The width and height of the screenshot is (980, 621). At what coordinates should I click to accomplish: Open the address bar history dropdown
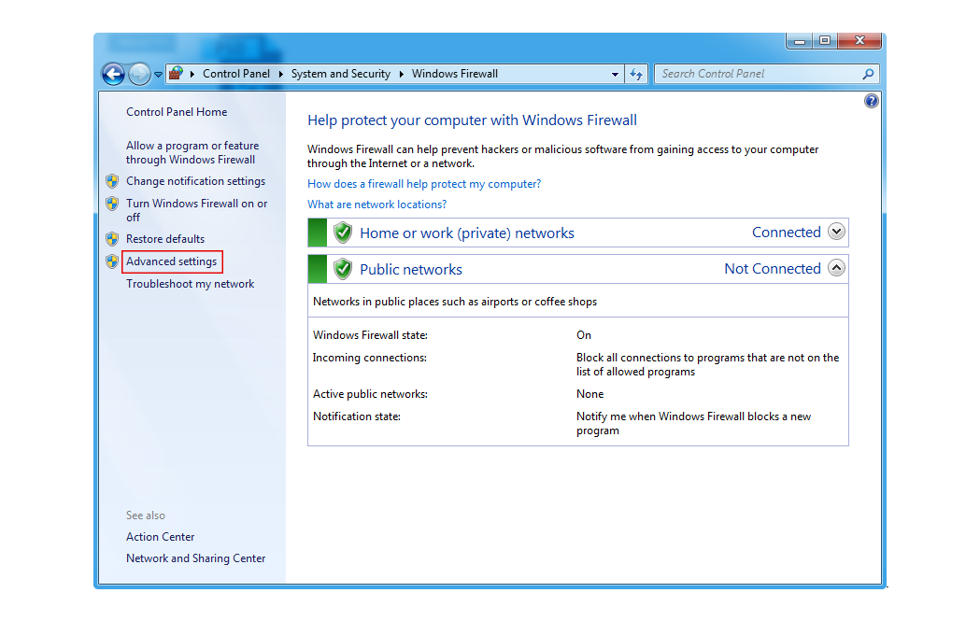[615, 74]
